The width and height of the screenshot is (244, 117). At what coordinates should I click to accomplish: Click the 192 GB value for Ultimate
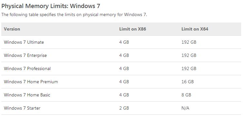coord(189,42)
